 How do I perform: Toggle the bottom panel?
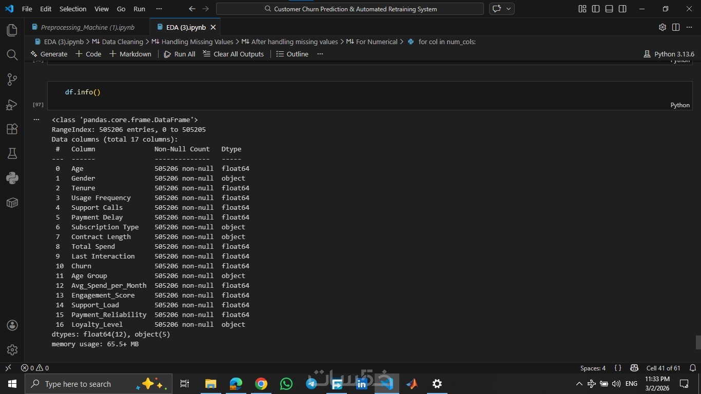coord(609,9)
